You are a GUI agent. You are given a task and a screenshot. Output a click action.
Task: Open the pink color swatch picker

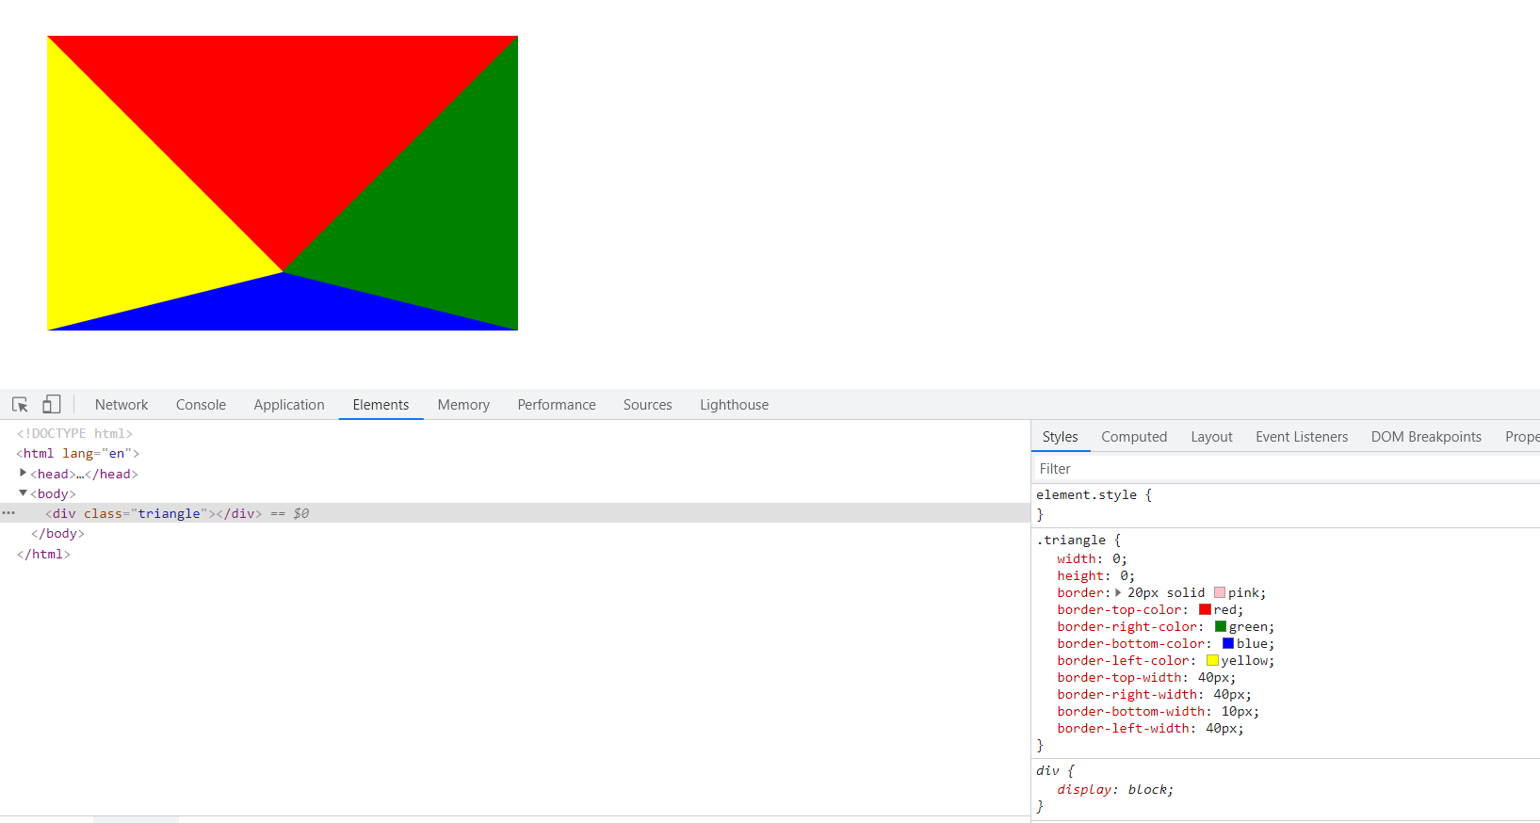coord(1220,593)
